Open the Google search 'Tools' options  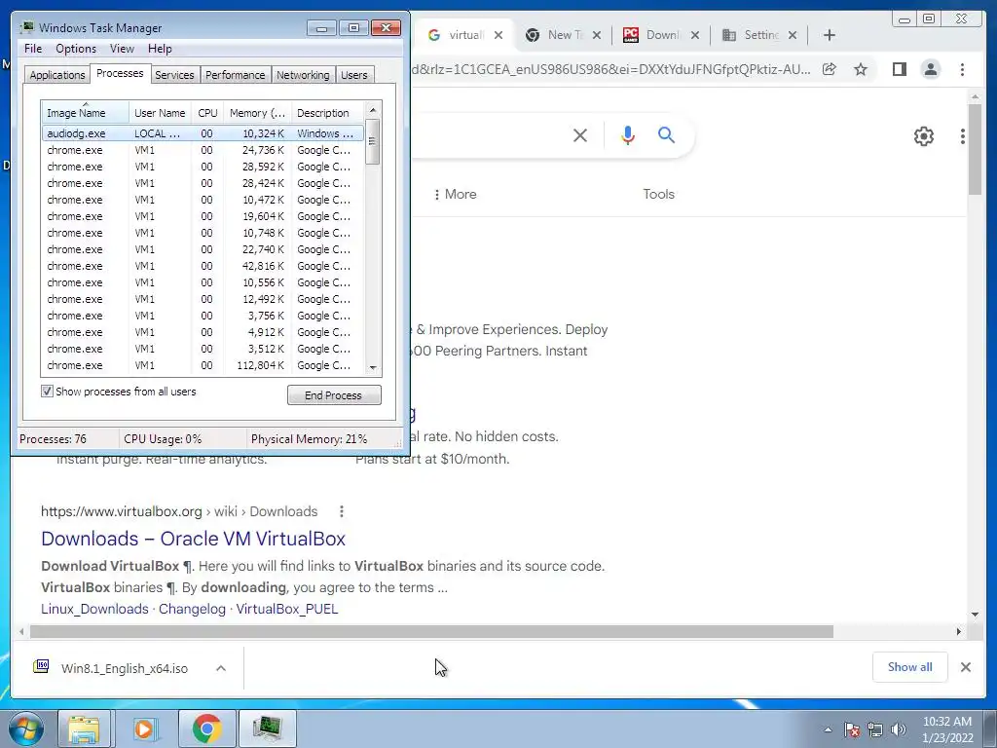click(658, 194)
